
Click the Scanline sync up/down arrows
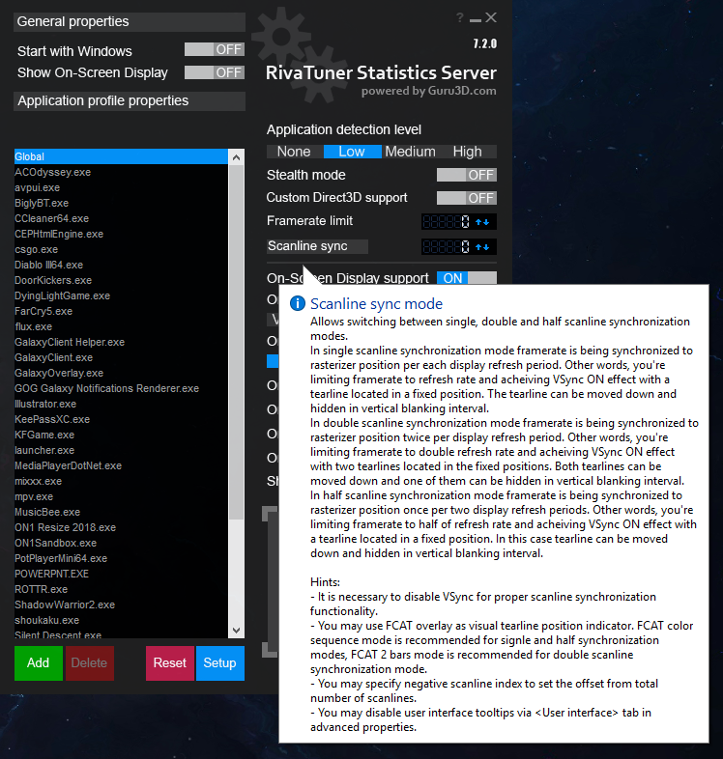[485, 247]
